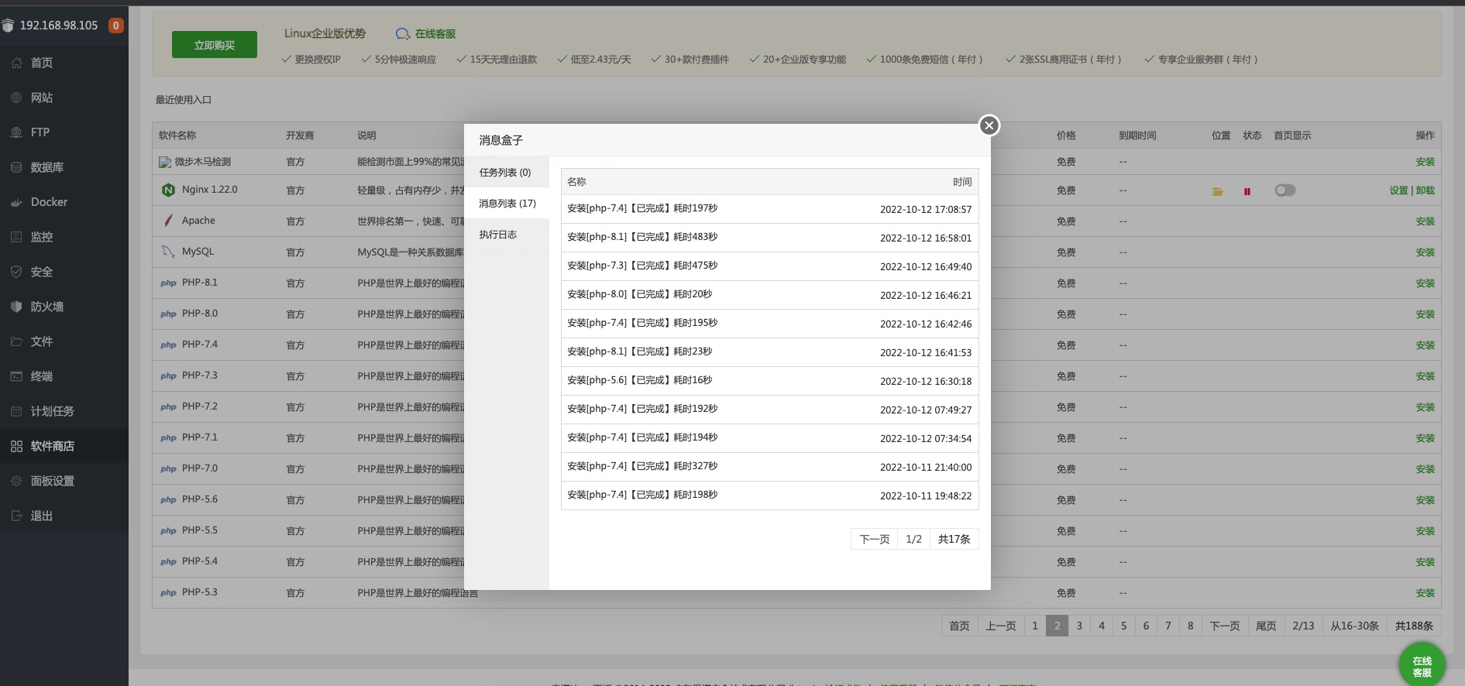Click the PHP-8.1 php icon
The image size is (1465, 686).
[x=168, y=283]
